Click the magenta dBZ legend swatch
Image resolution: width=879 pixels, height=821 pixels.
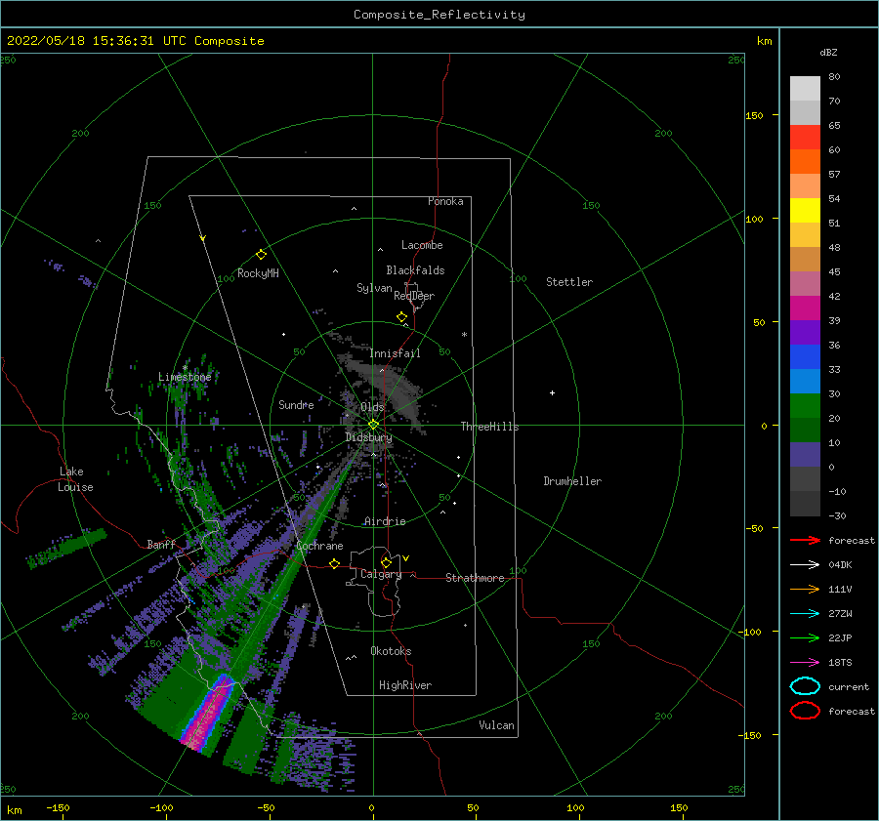(805, 308)
